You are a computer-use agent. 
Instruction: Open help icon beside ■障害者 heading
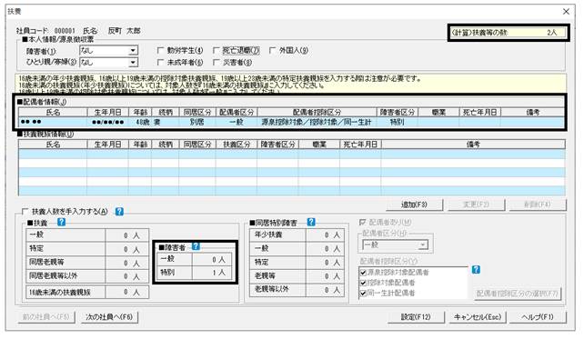196,246
